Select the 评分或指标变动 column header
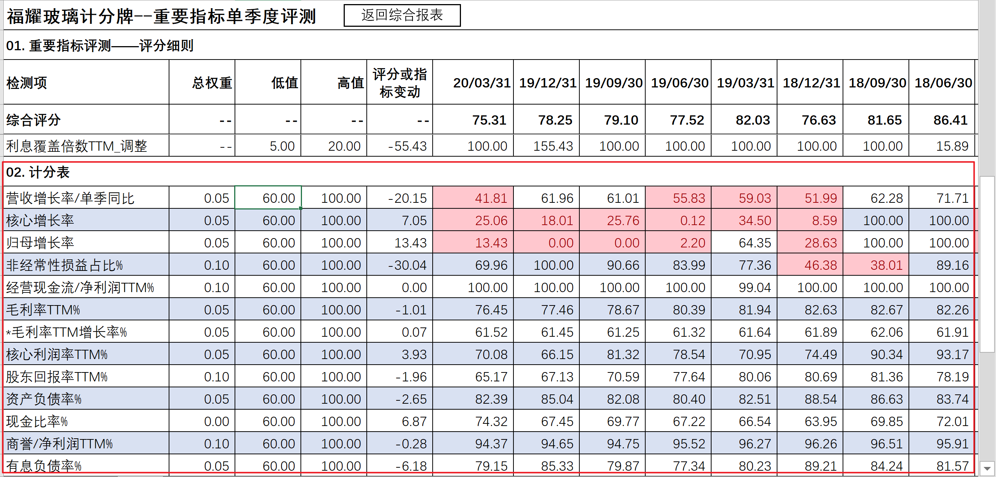This screenshot has height=477, width=996. pos(400,82)
